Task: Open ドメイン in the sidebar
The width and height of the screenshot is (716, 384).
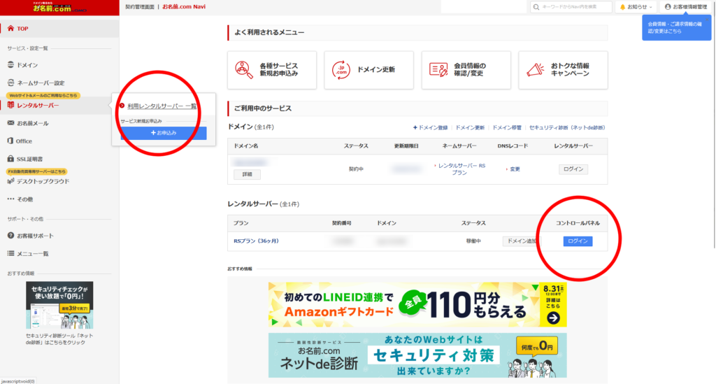Action: click(27, 65)
